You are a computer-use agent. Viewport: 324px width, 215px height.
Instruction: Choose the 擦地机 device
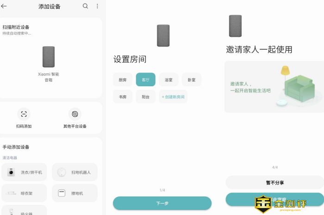click(x=75, y=193)
